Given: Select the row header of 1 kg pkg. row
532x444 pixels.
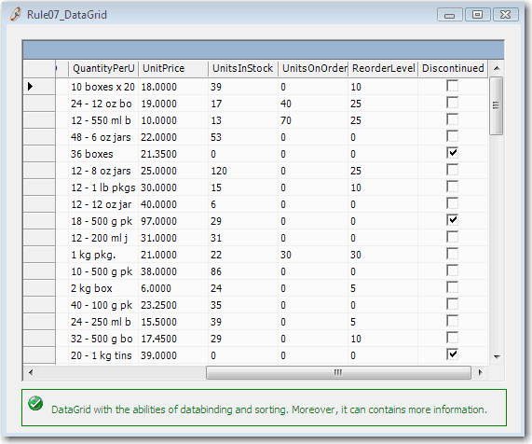Looking at the screenshot, I should (x=39, y=255).
